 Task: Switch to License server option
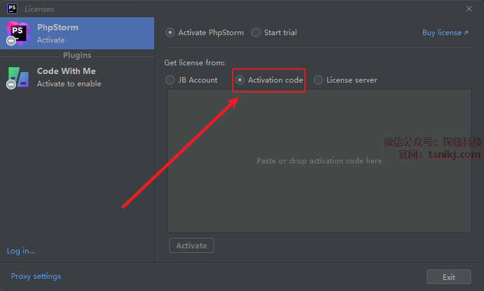pyautogui.click(x=319, y=80)
